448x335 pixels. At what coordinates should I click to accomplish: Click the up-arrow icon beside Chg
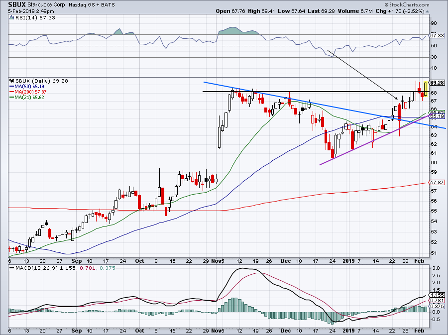(428, 12)
